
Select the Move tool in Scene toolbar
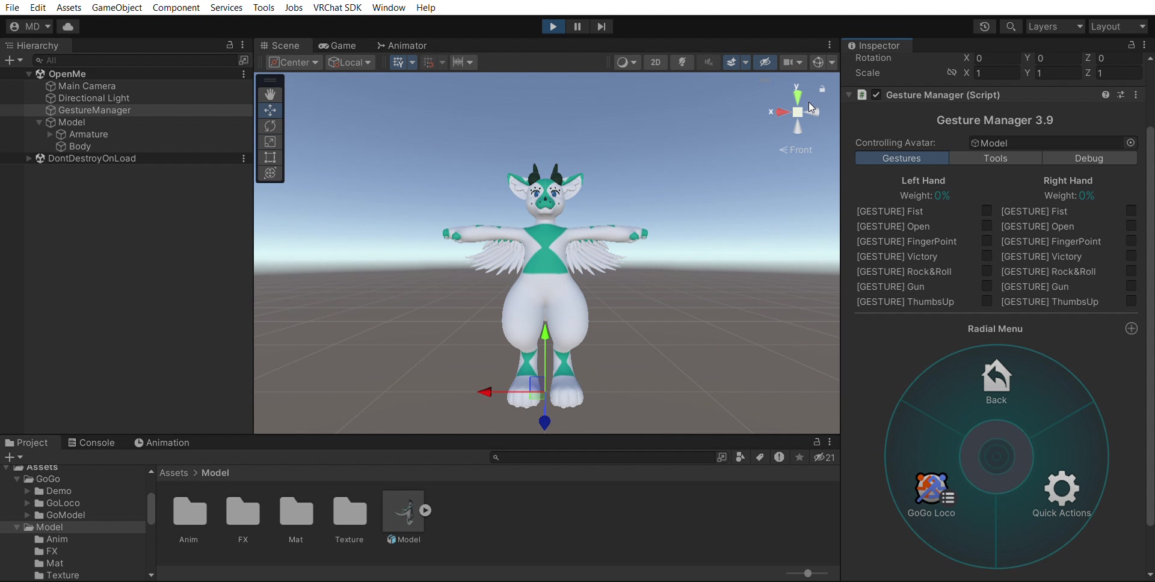point(270,110)
